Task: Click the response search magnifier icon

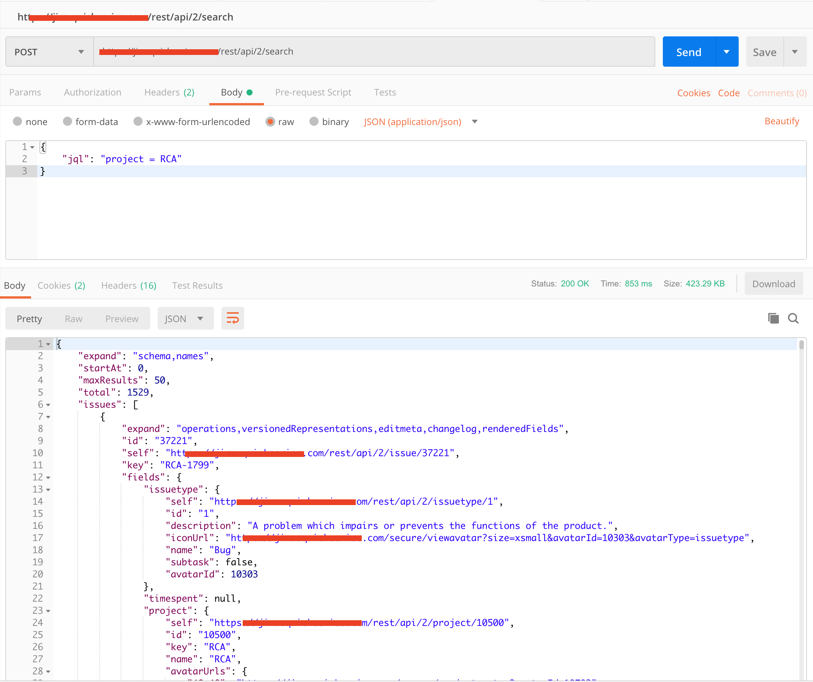Action: tap(793, 318)
